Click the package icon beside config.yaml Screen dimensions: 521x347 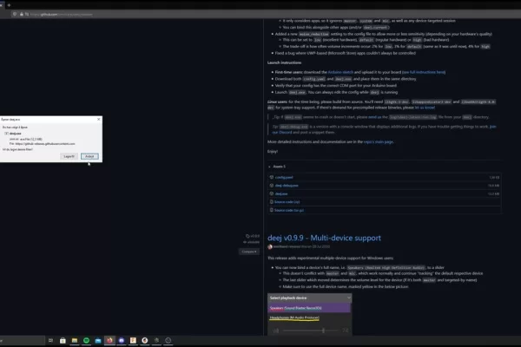[272, 177]
